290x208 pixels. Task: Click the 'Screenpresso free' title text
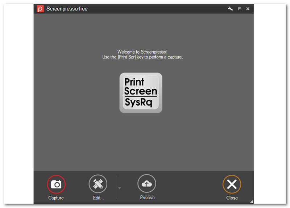67,9
